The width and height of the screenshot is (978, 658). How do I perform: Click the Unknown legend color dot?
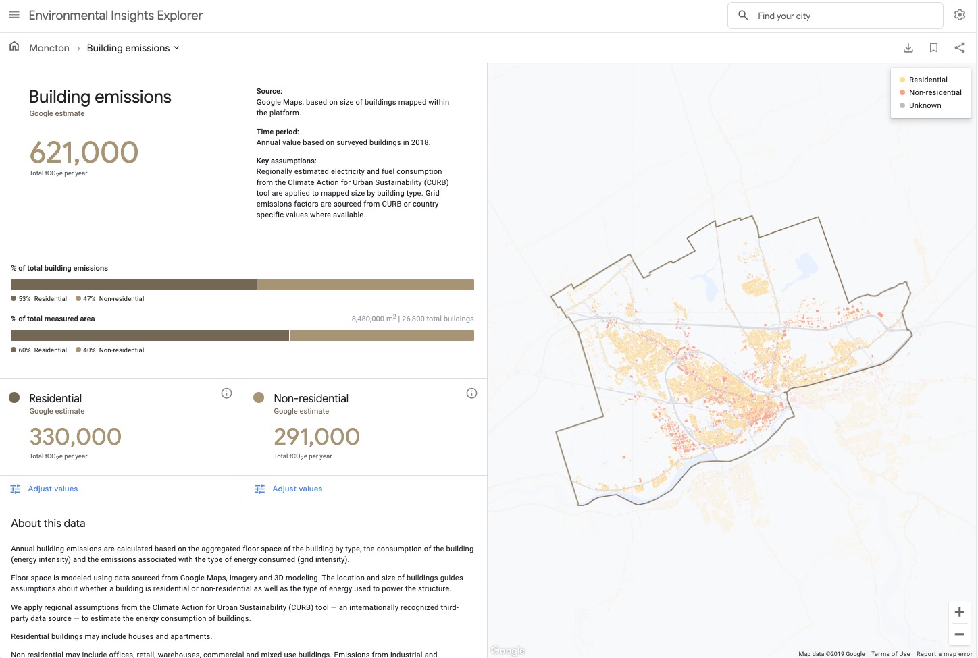tap(902, 105)
